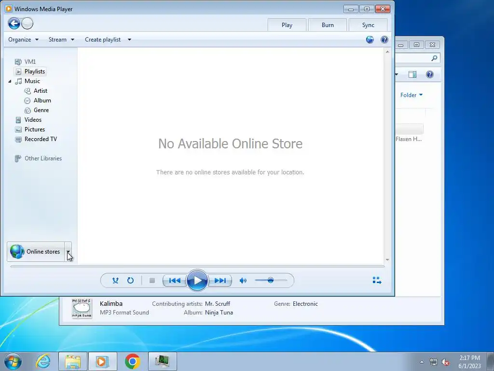
Task: Select Playlists in the navigation pane
Action: click(30, 71)
